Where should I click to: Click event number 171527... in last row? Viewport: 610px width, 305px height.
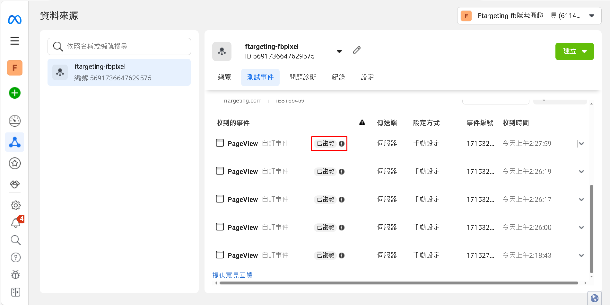pos(480,256)
